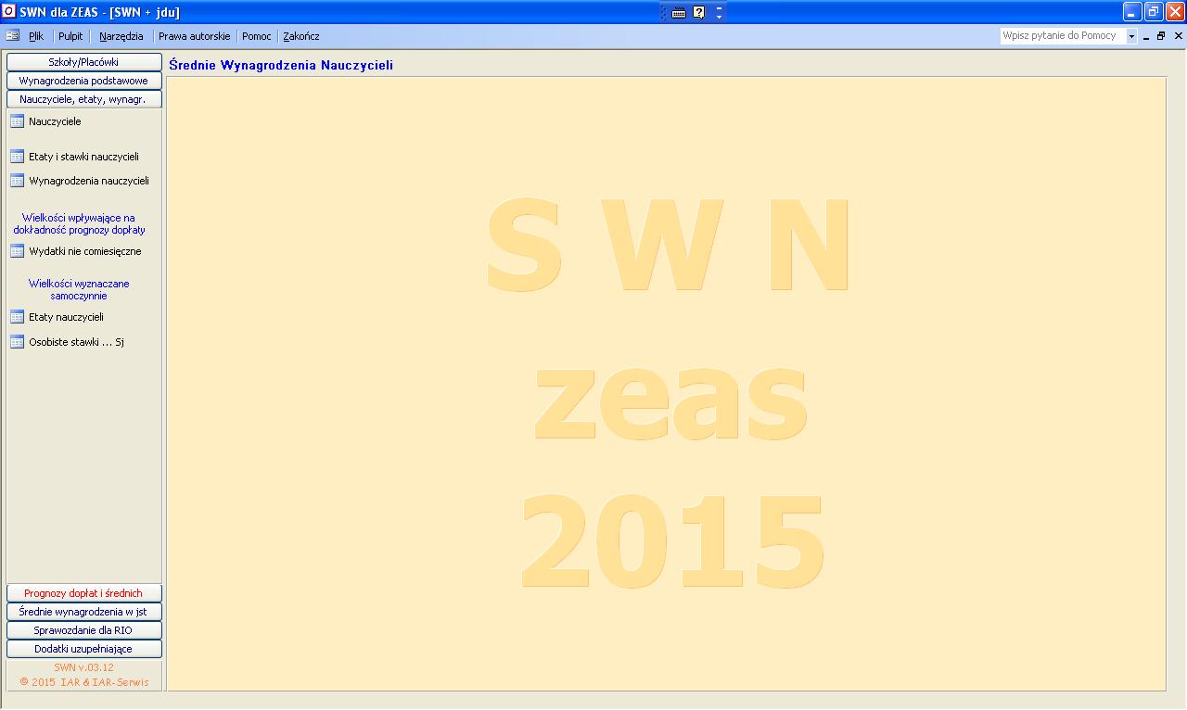
Task: Click the form icon left of Plik menu
Action: pos(13,36)
